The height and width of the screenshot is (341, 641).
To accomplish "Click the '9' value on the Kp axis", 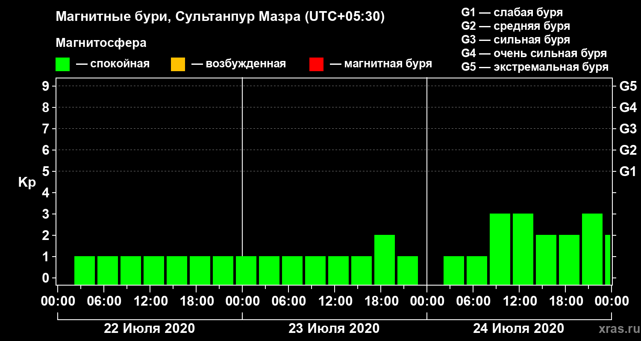I will (x=46, y=86).
